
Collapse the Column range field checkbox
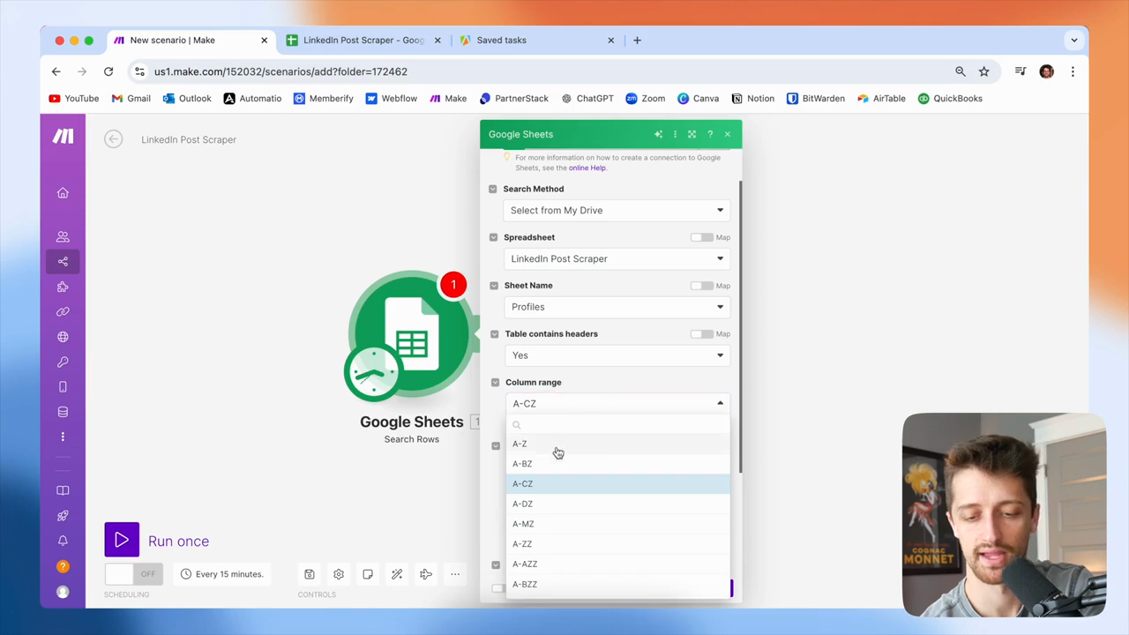coord(495,383)
